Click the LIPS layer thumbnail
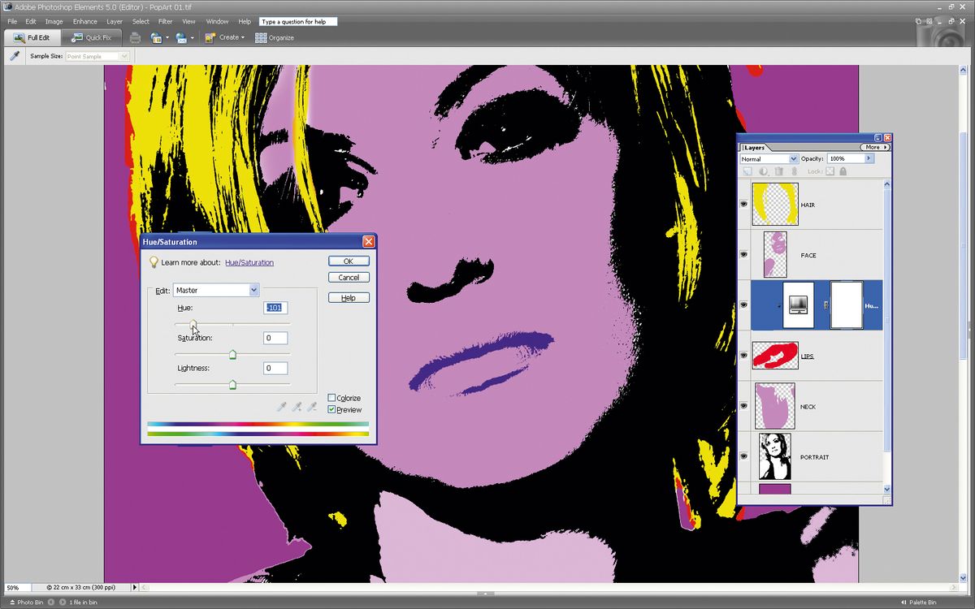This screenshot has width=975, height=609. pos(774,355)
